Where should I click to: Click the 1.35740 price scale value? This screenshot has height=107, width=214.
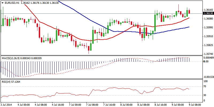[208, 54]
